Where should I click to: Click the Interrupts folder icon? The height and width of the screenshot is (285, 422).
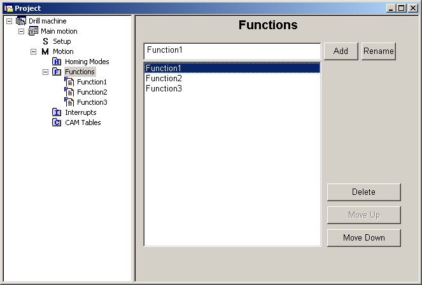57,112
